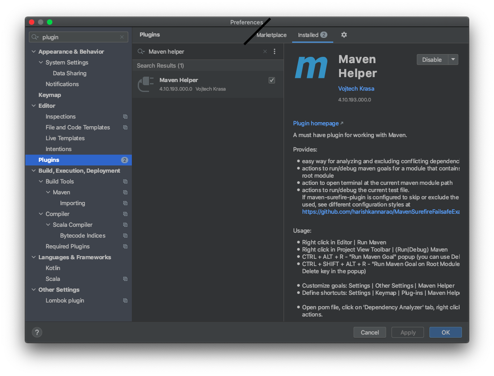Click project-level icon next to File and Code Templates
494x376 pixels.
(125, 128)
